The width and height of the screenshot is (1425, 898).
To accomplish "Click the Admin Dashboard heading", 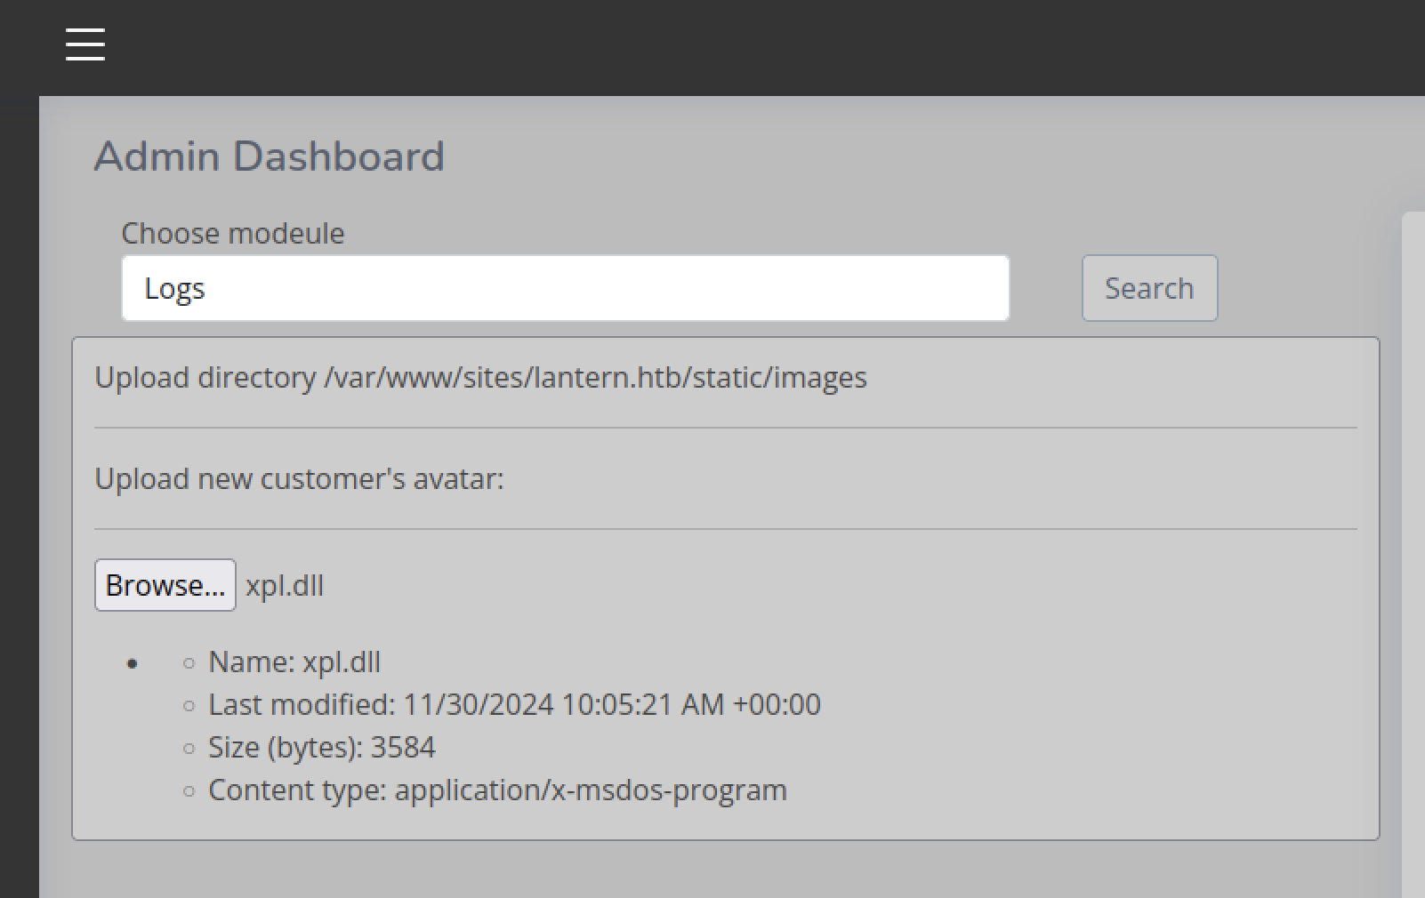I will (x=269, y=156).
